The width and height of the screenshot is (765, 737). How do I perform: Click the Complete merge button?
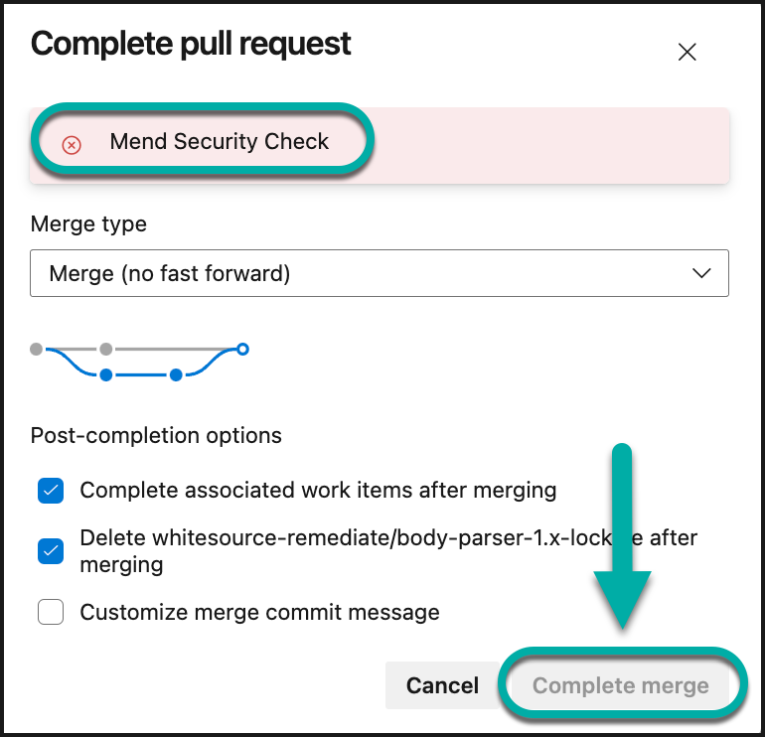tap(621, 685)
